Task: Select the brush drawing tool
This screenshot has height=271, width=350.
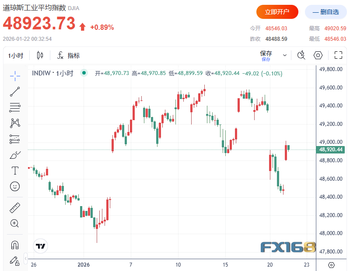Action: pos(15,155)
